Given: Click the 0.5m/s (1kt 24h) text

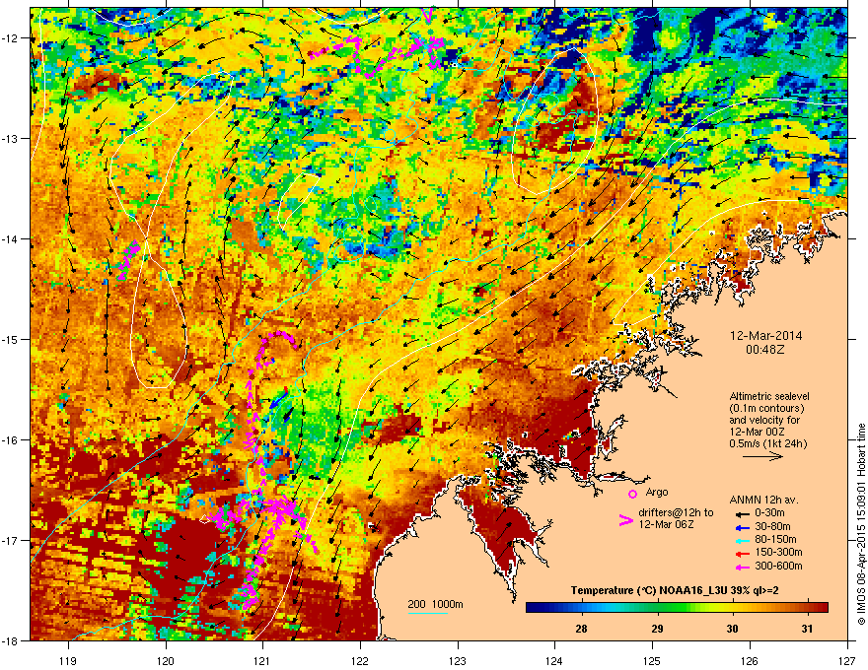Looking at the screenshot, I should pos(768,443).
